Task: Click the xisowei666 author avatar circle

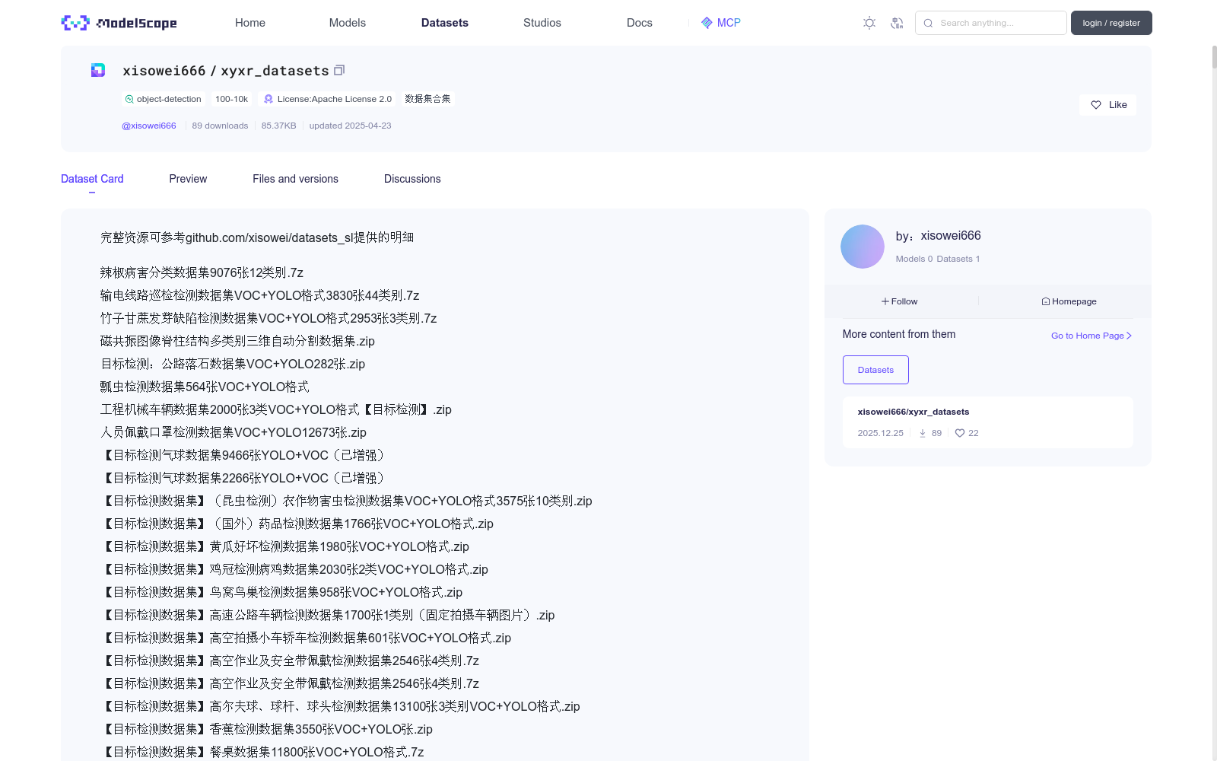Action: click(863, 247)
